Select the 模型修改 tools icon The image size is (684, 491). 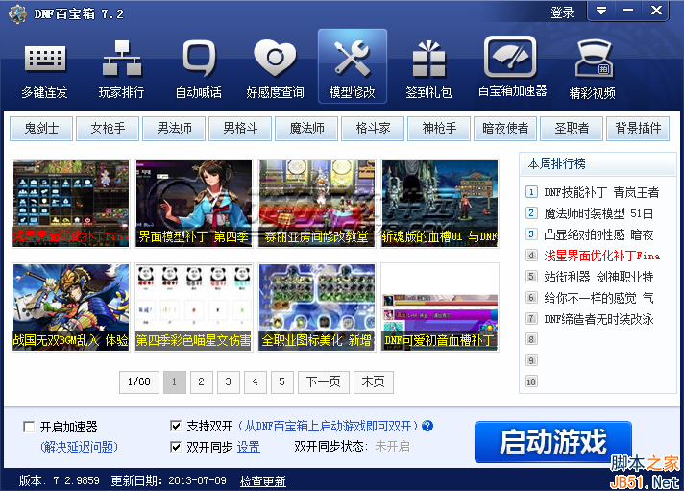[353, 66]
